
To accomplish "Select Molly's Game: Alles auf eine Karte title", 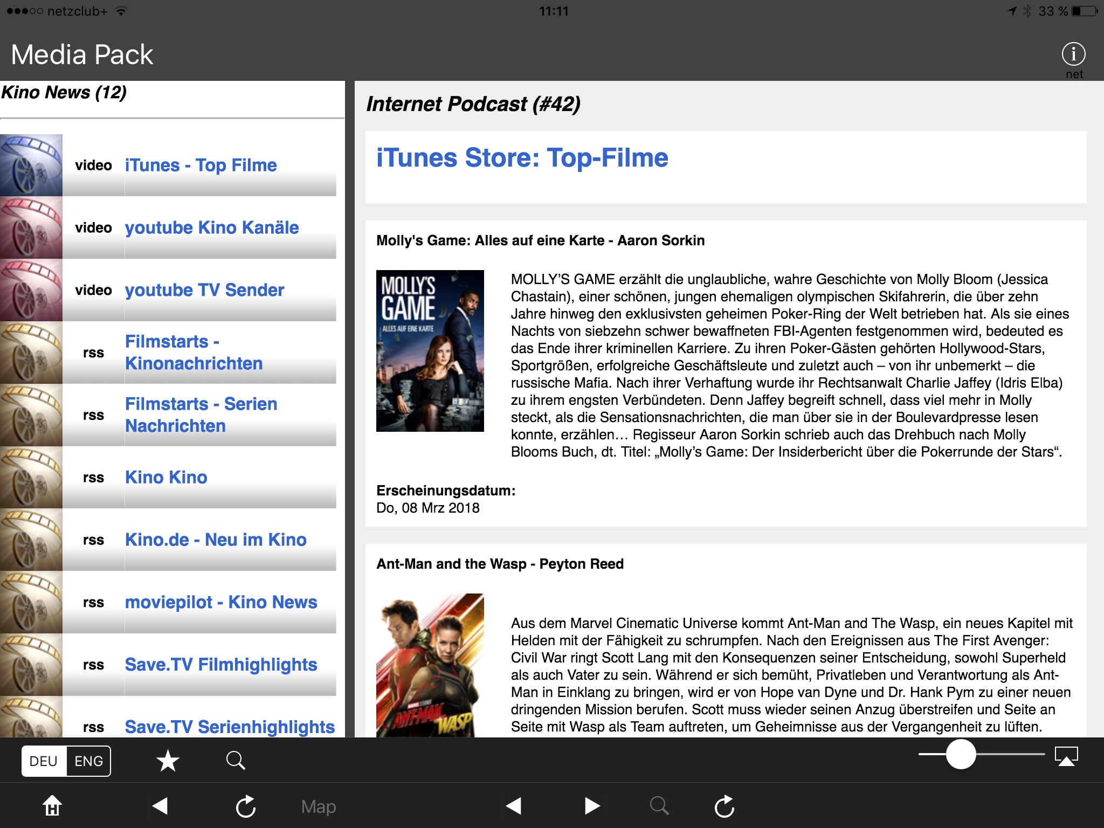I will click(540, 240).
